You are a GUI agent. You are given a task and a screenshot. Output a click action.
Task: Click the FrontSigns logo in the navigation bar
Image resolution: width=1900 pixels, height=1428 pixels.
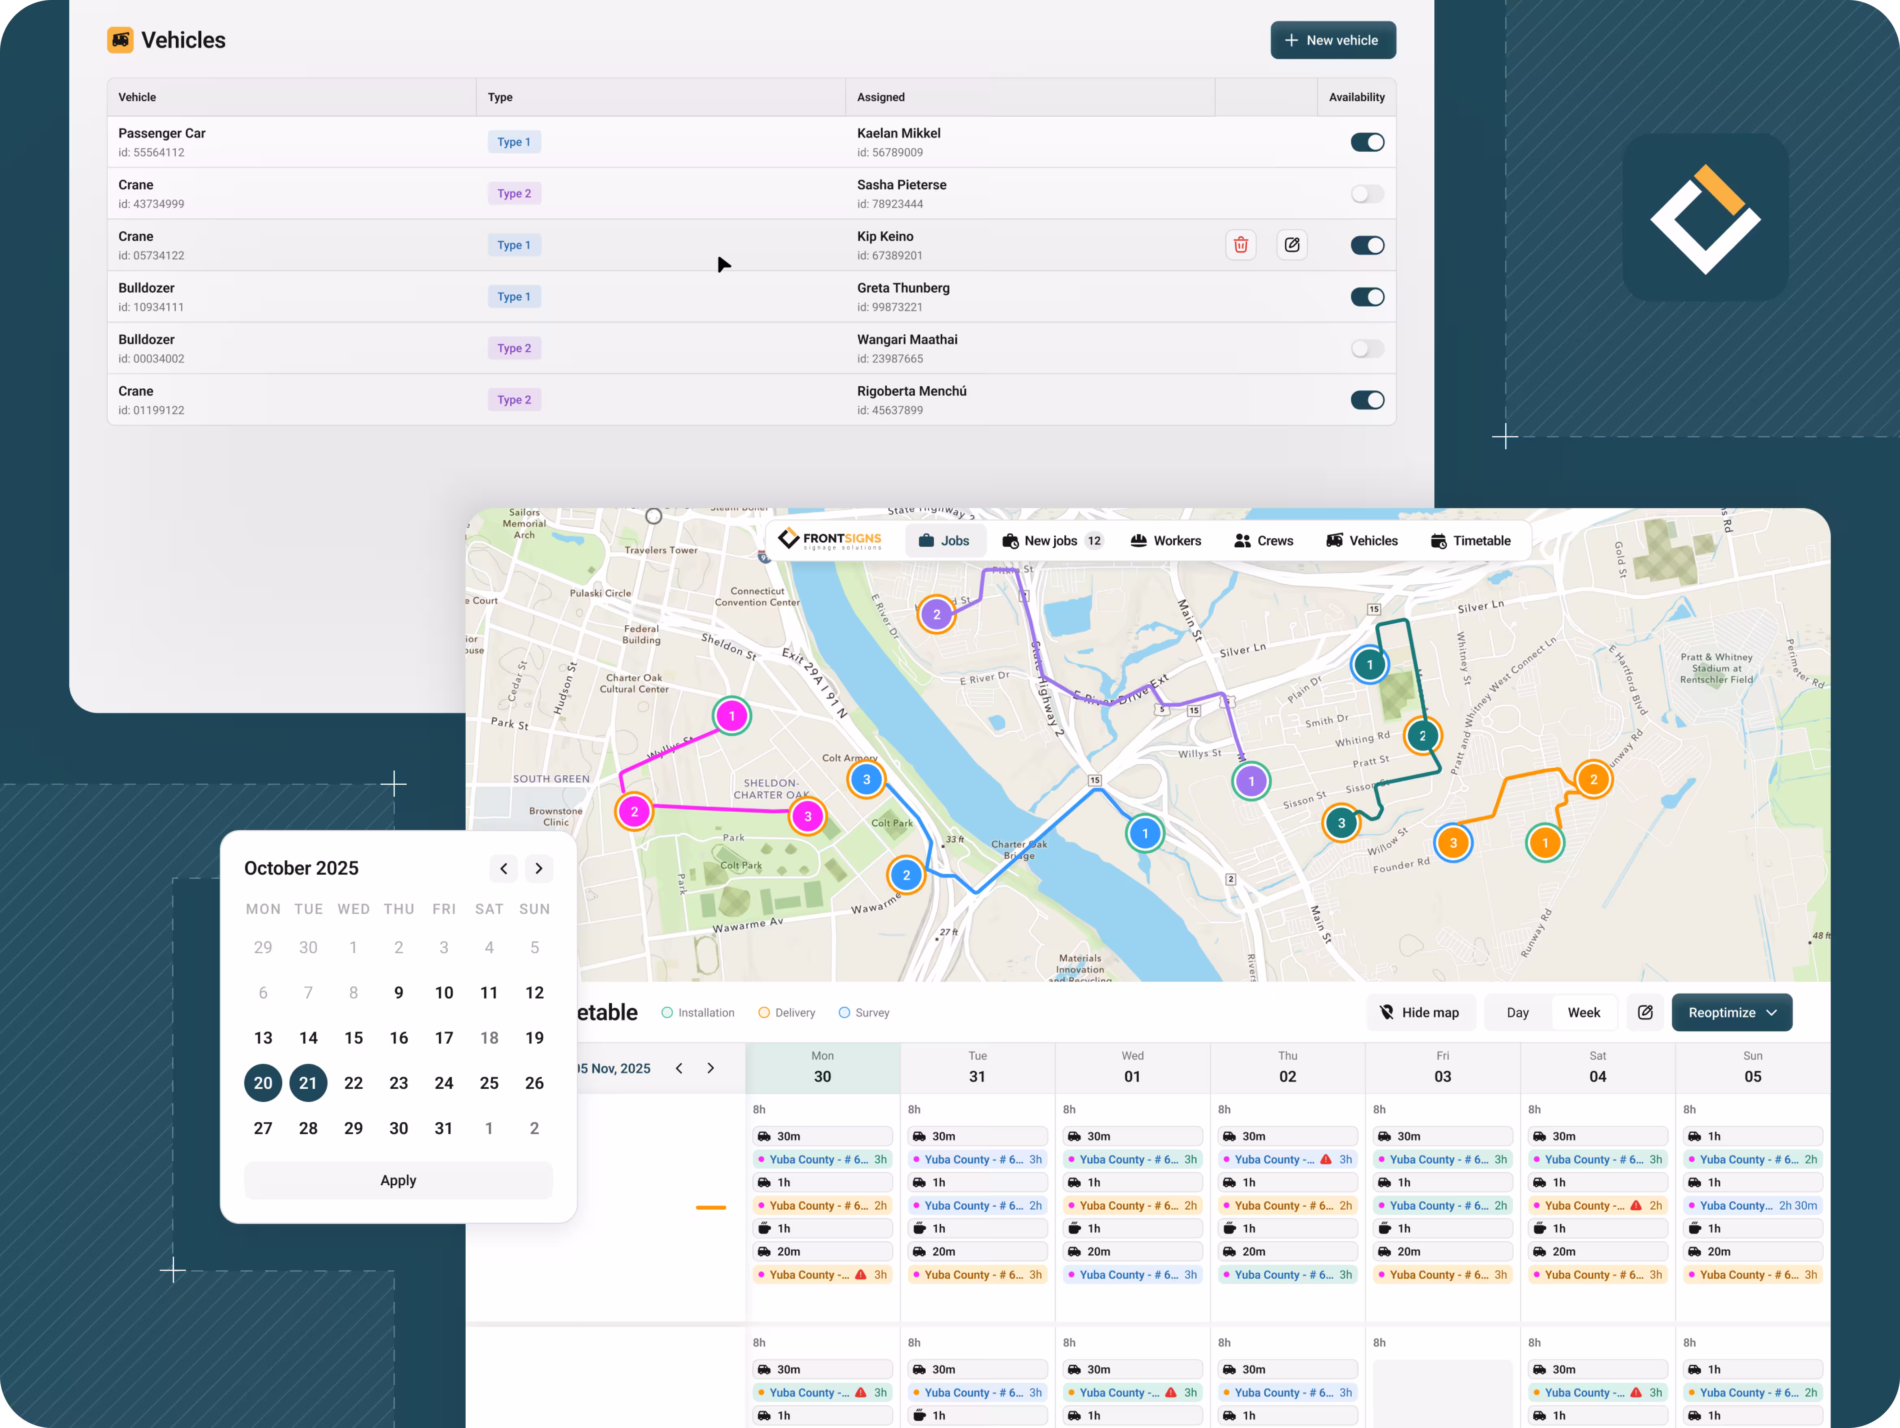[830, 540]
